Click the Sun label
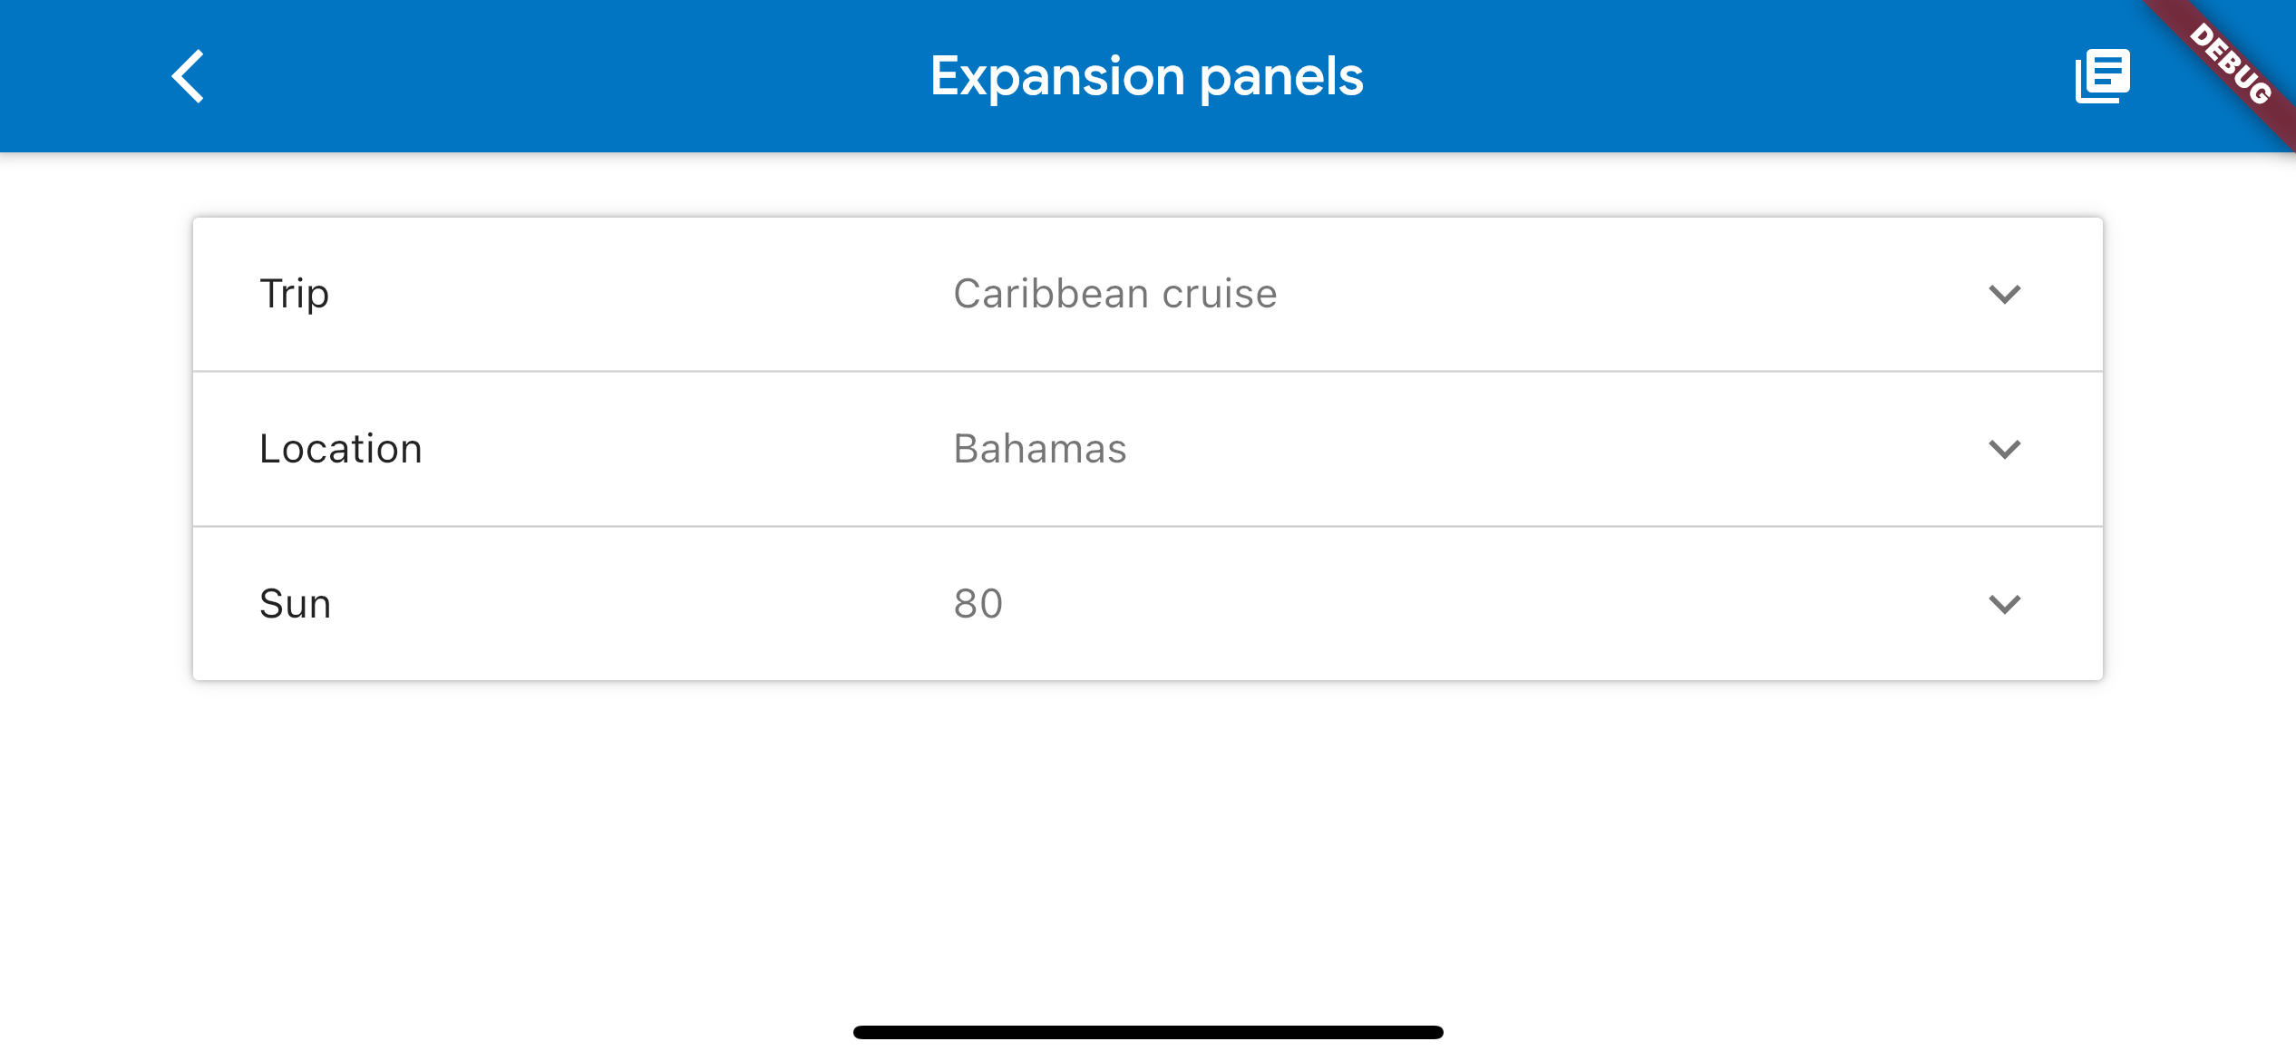This screenshot has height=1061, width=2296. click(x=295, y=602)
